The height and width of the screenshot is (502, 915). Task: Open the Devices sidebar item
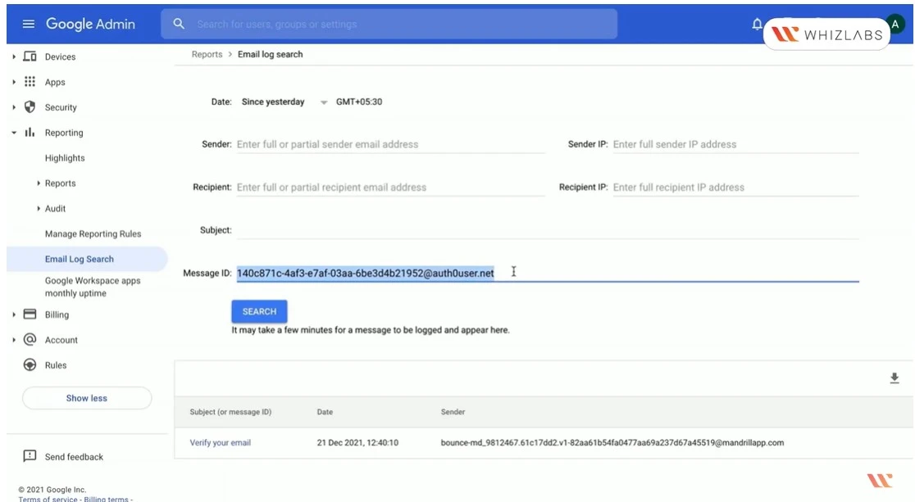[60, 57]
